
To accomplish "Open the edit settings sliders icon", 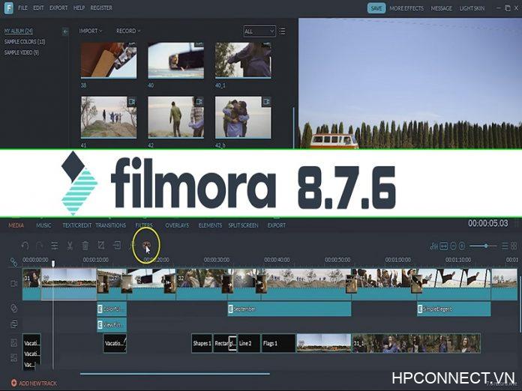I will [x=54, y=246].
